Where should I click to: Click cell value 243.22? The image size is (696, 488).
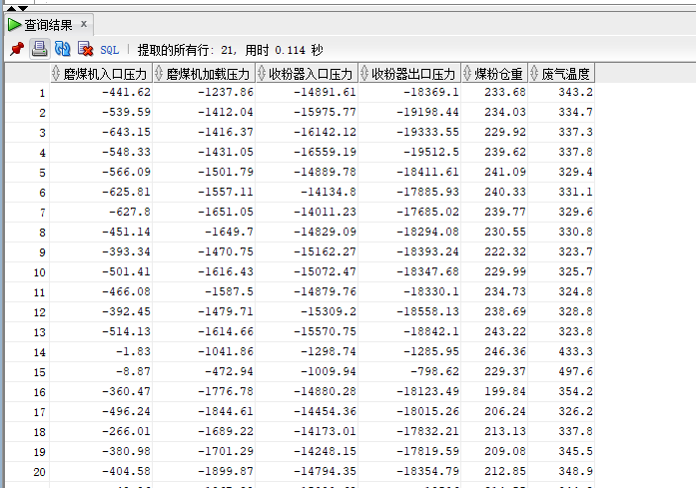[505, 331]
